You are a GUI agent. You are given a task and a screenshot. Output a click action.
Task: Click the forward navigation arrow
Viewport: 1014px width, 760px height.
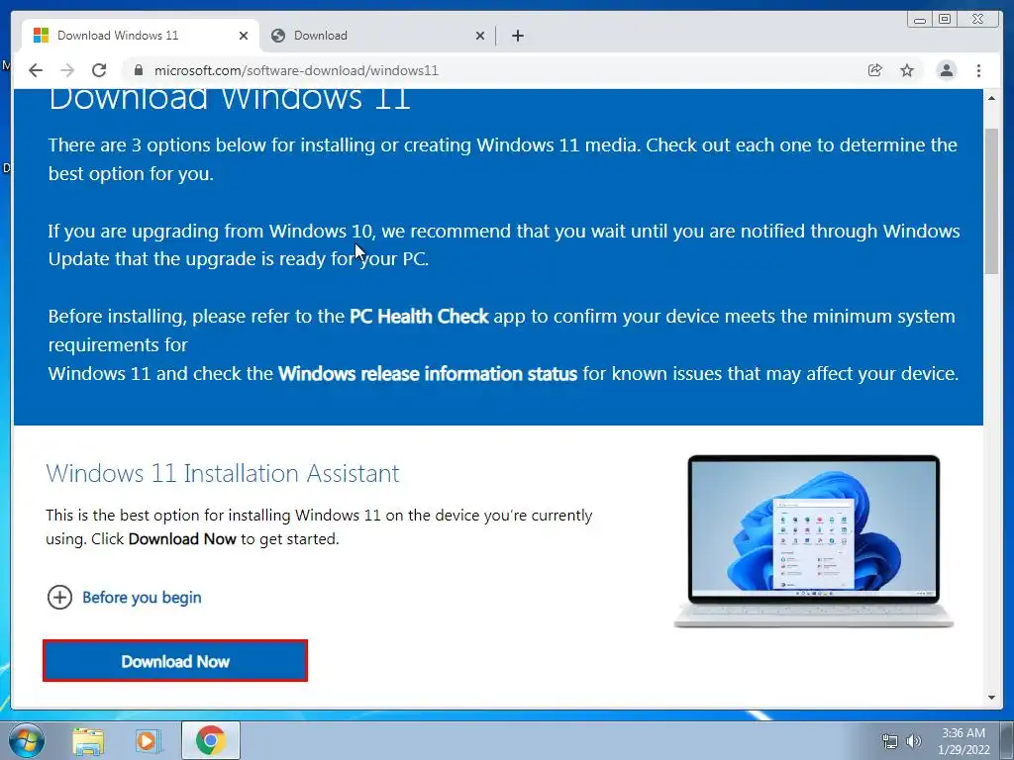point(67,70)
